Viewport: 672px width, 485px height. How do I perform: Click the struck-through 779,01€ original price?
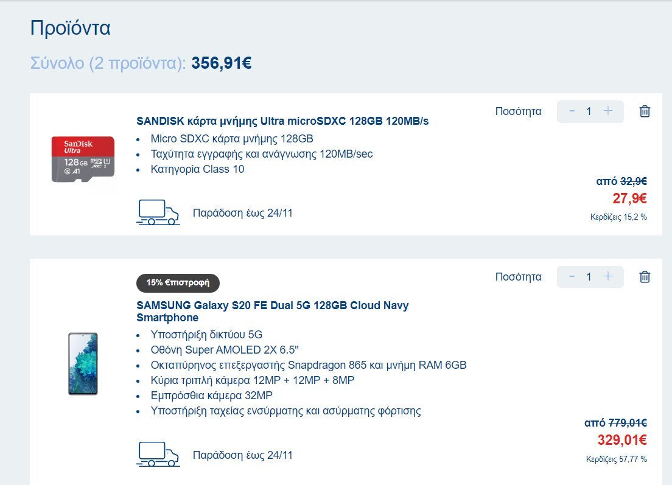coord(628,423)
